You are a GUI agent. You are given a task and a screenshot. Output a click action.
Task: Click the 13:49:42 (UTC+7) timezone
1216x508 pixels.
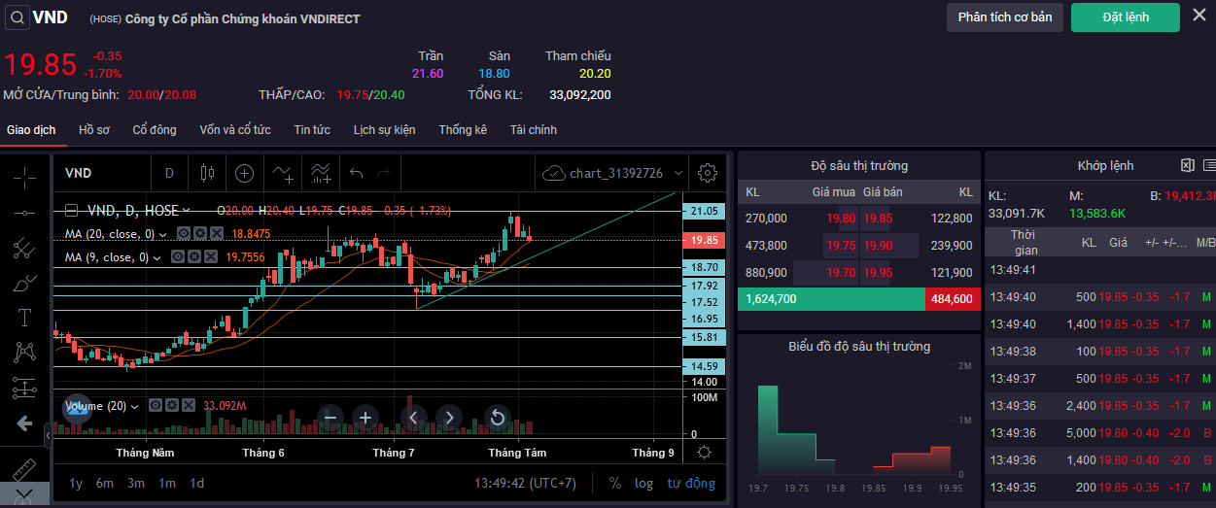point(525,483)
